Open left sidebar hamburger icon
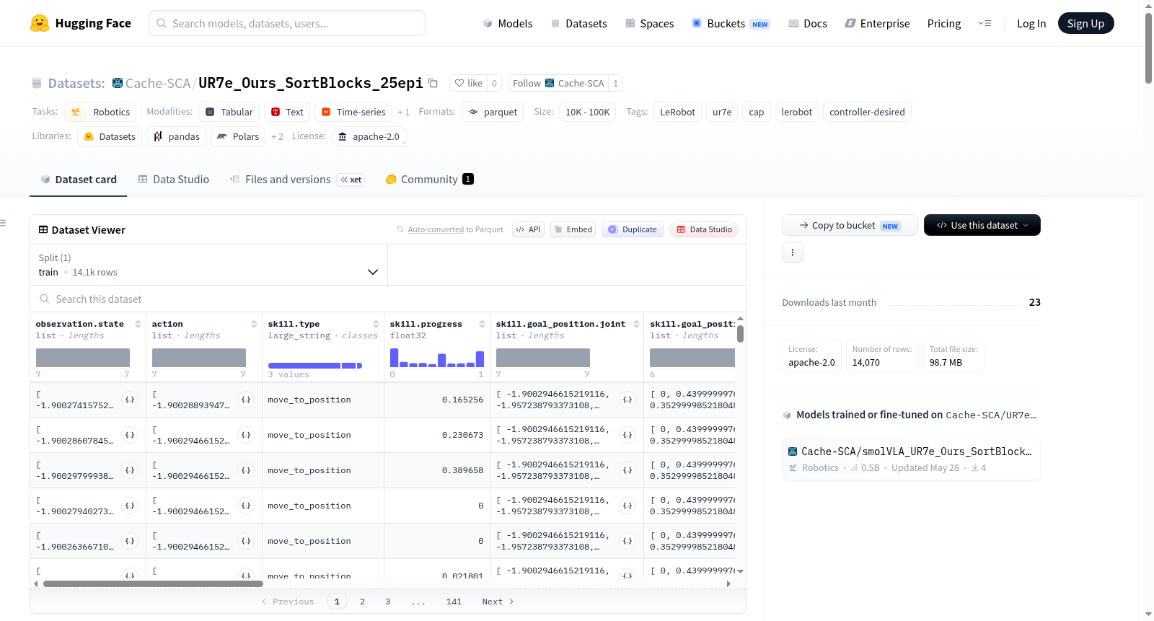 point(3,223)
